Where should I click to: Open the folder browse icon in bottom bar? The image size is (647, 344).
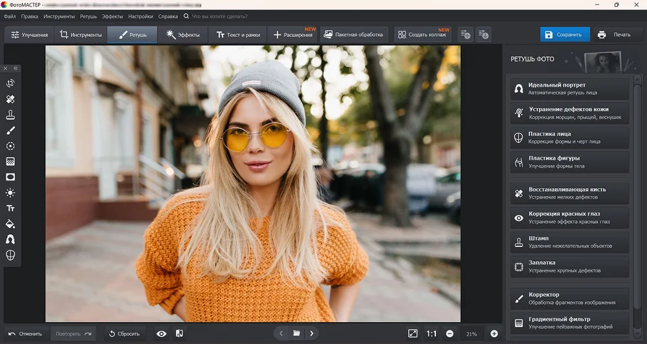(x=296, y=333)
